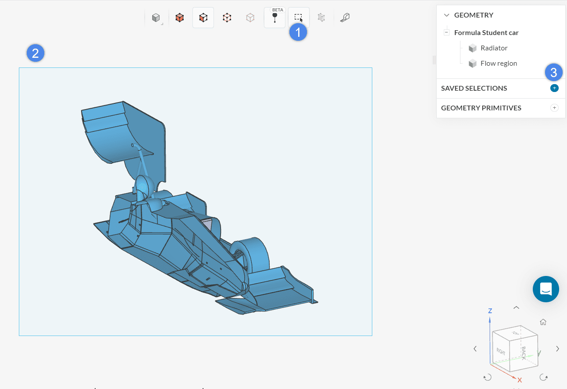Open the chat support bubble
This screenshot has width=567, height=389.
[546, 289]
